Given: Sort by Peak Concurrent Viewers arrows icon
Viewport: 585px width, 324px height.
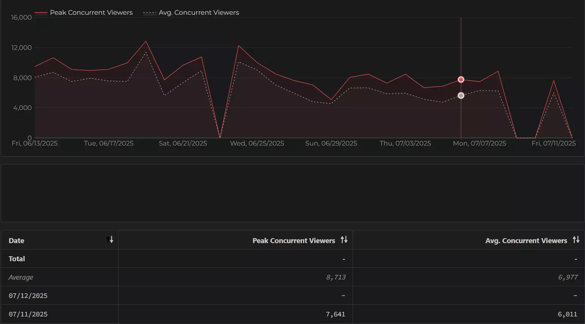Looking at the screenshot, I should coord(344,240).
